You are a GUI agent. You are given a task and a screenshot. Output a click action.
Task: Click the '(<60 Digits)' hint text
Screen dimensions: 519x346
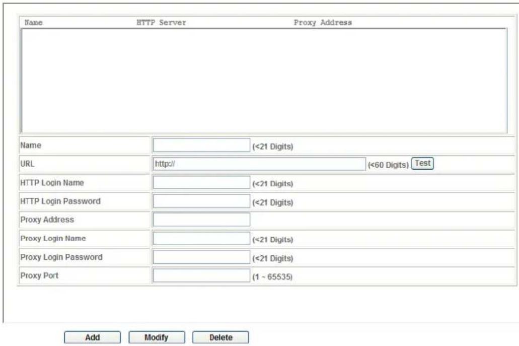click(x=388, y=165)
